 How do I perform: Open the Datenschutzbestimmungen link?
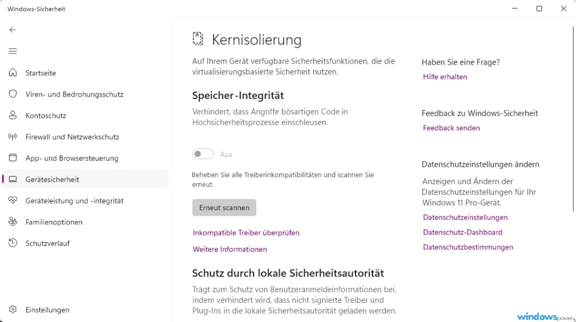(x=468, y=247)
